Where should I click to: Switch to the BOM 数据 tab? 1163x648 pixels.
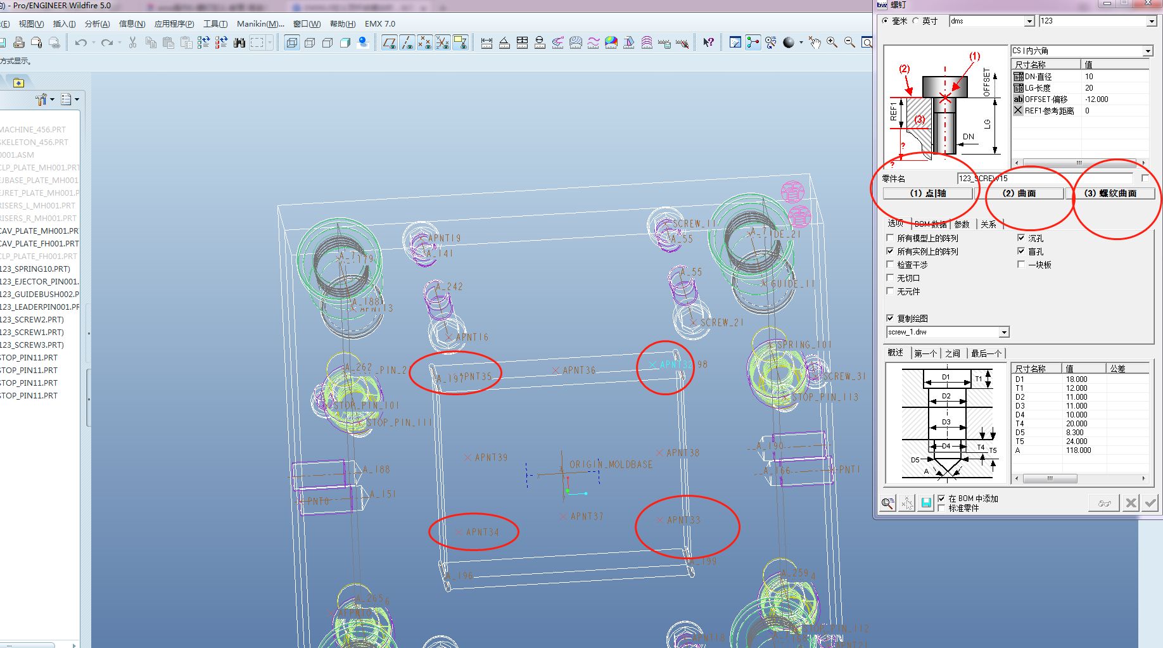[930, 224]
